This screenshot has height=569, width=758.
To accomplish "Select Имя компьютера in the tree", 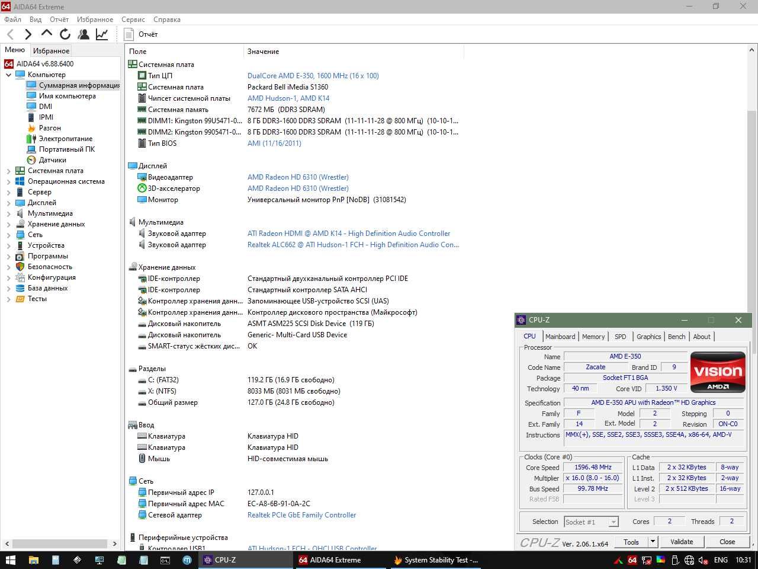I will click(67, 96).
